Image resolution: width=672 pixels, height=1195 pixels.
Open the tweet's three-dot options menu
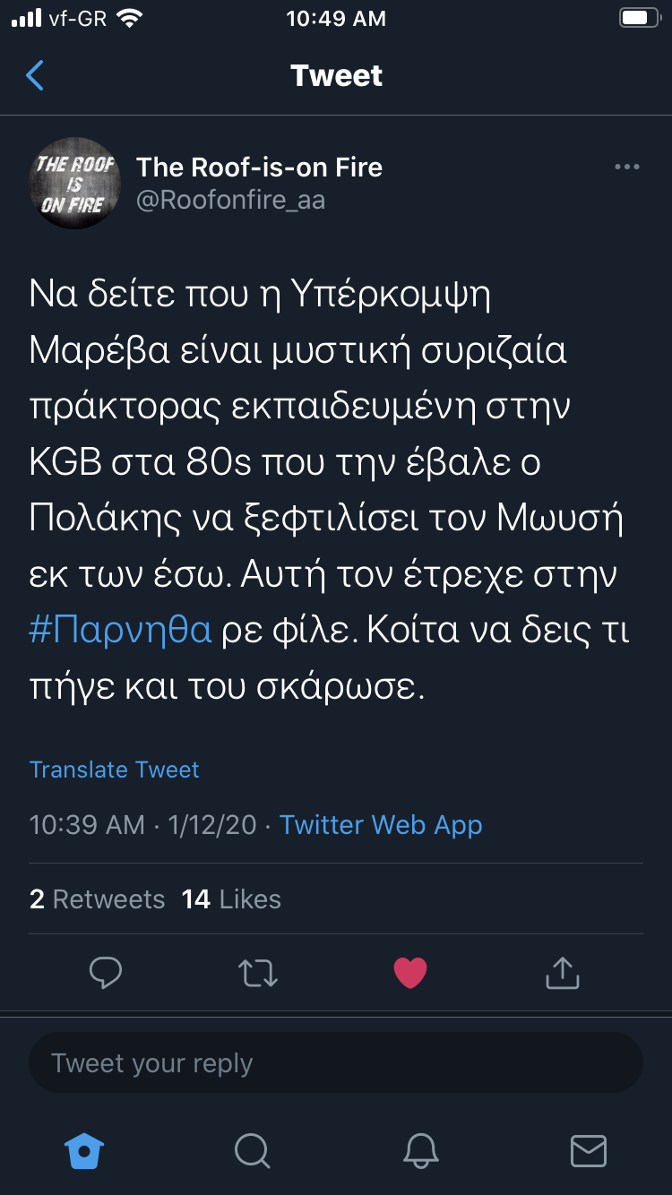click(x=626, y=168)
